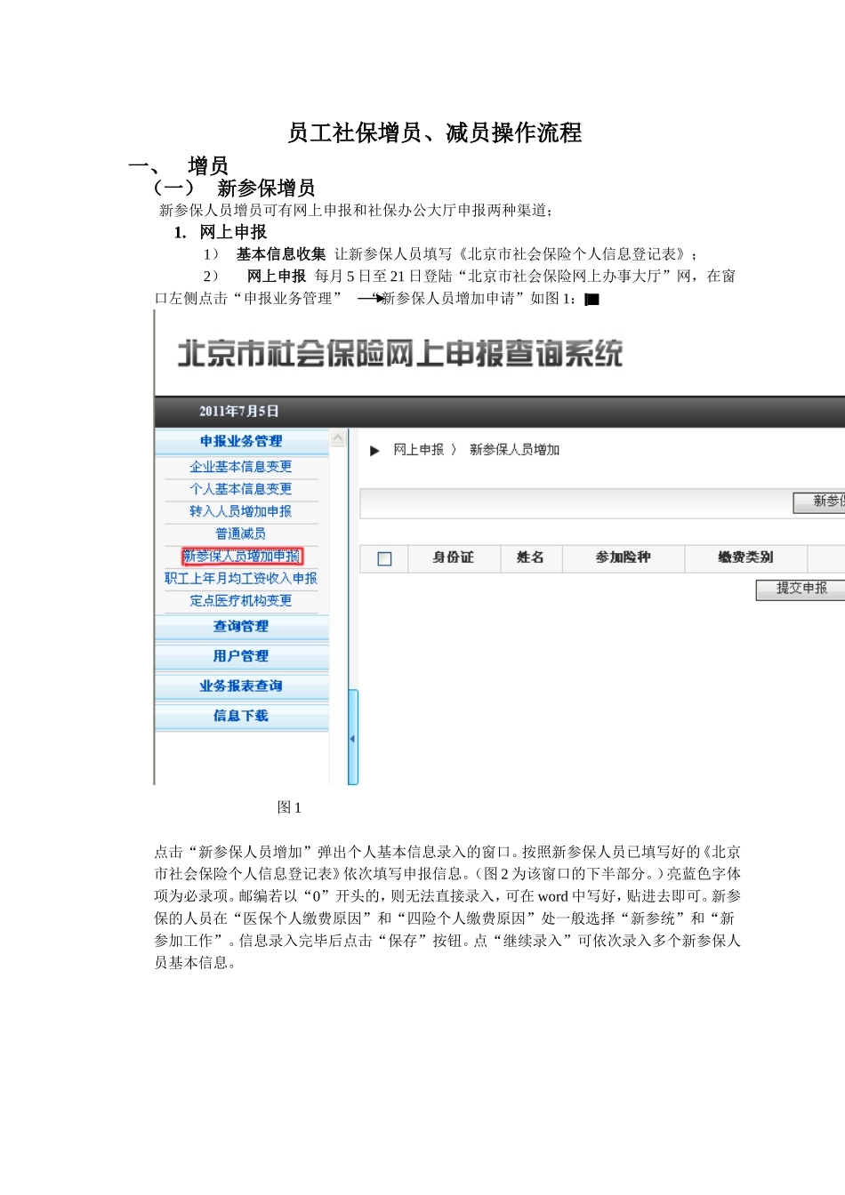Collapse sidebar using blue splitter arrow
Viewport: 845px width, 1195px height.
click(352, 738)
